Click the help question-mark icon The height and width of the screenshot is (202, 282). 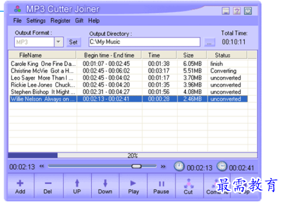pos(237,11)
